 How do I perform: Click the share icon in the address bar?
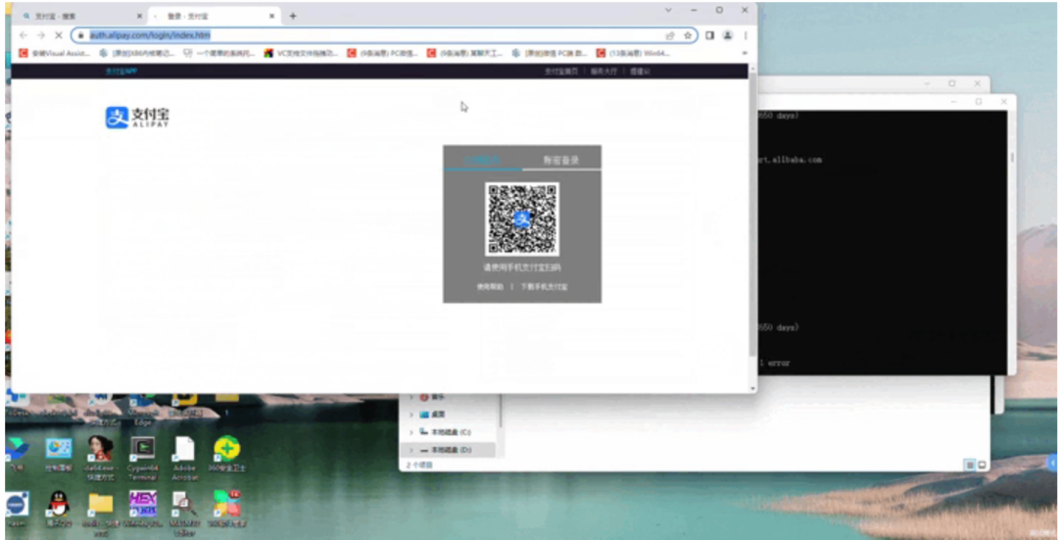coord(670,35)
